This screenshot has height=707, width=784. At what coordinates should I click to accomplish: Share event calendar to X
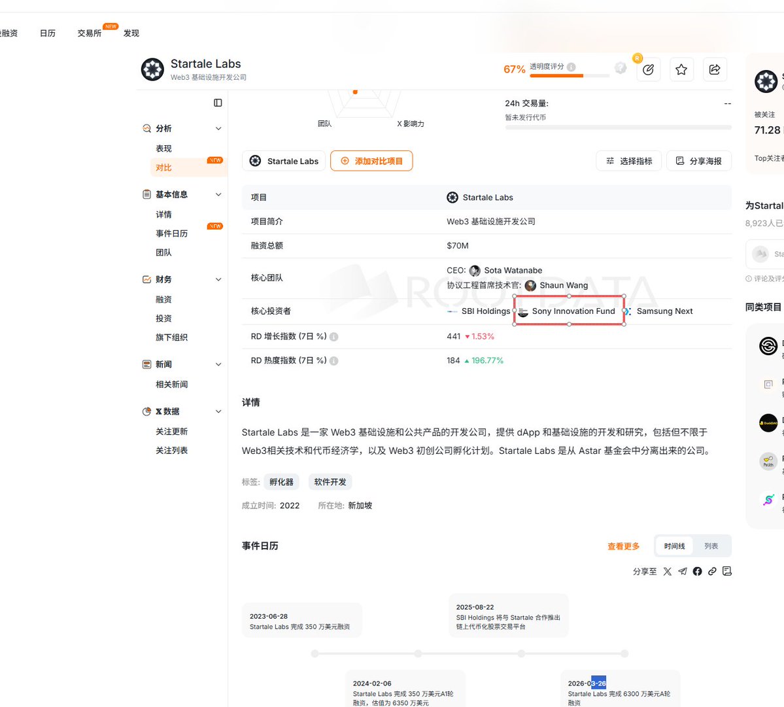[668, 572]
